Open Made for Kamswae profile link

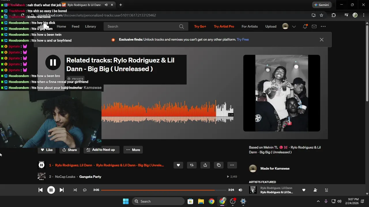coord(275,168)
